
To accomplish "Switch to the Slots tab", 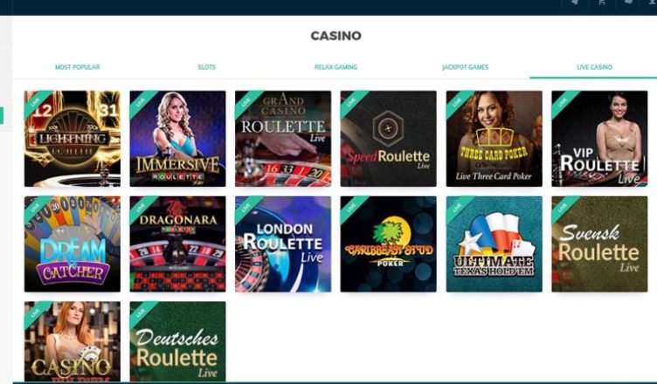I will tap(206, 67).
